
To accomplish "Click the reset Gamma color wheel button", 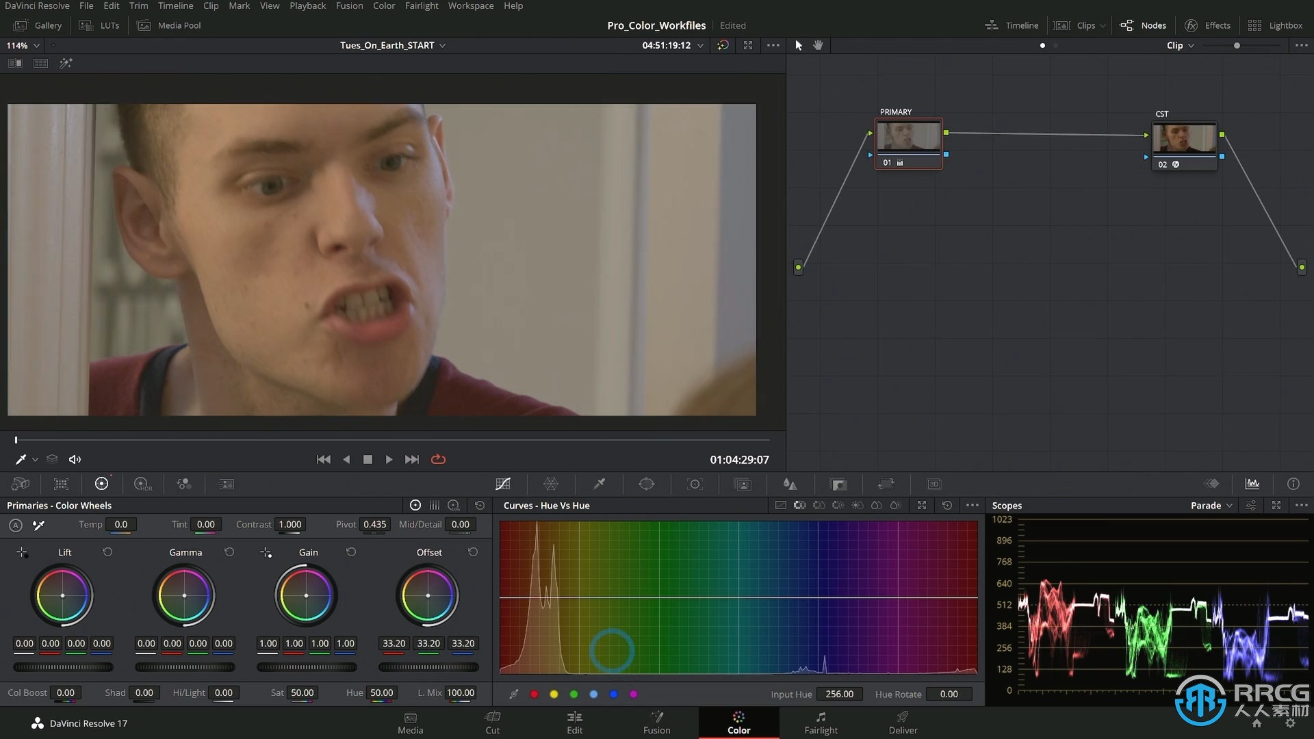I will 229,552.
